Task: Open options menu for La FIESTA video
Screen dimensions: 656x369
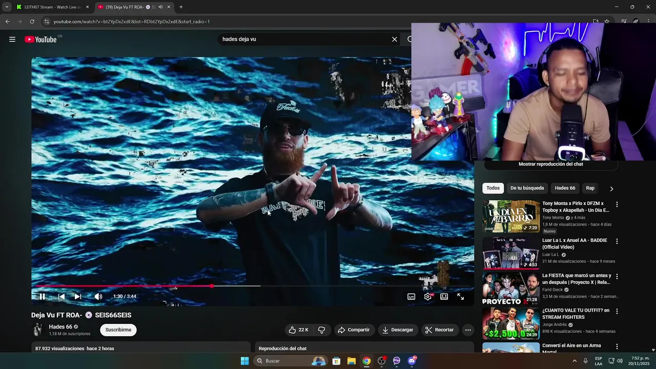Action: (617, 276)
